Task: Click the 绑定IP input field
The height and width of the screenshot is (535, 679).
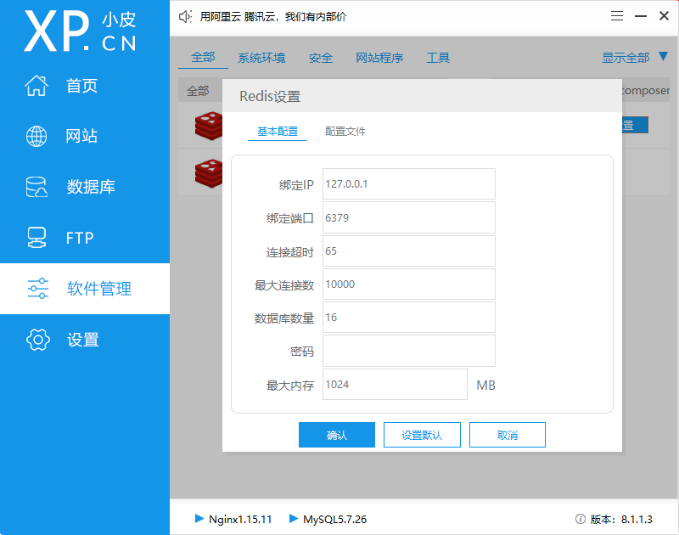Action: [x=409, y=184]
